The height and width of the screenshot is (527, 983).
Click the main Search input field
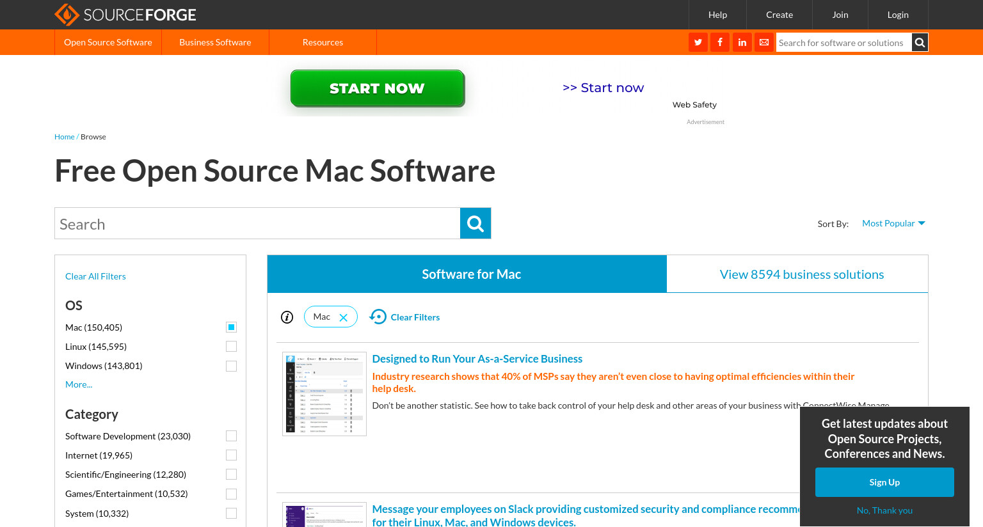[257, 223]
